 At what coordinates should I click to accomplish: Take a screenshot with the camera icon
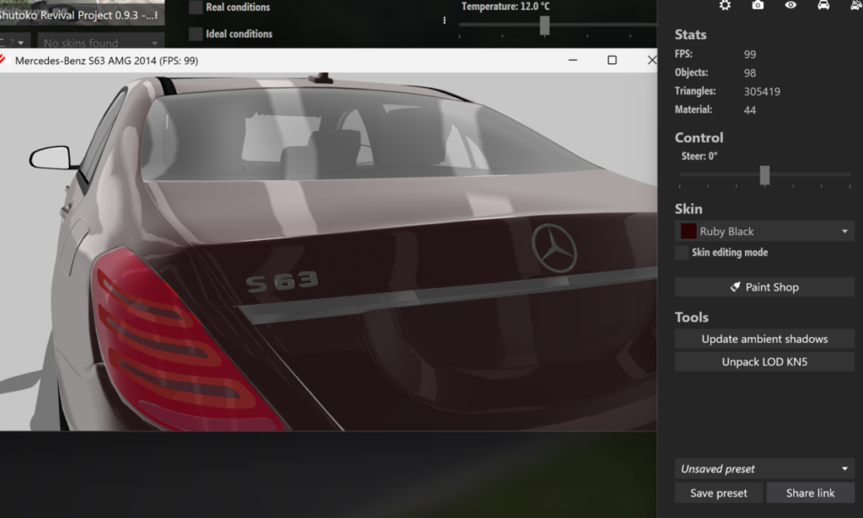(x=758, y=5)
